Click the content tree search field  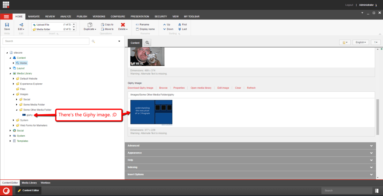(46, 41)
